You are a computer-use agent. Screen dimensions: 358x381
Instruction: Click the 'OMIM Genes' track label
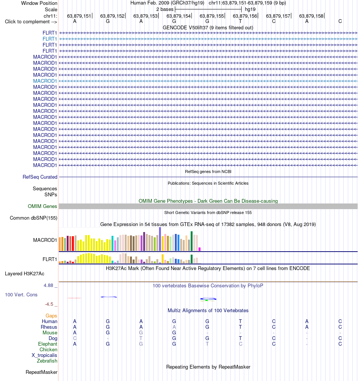42,206
